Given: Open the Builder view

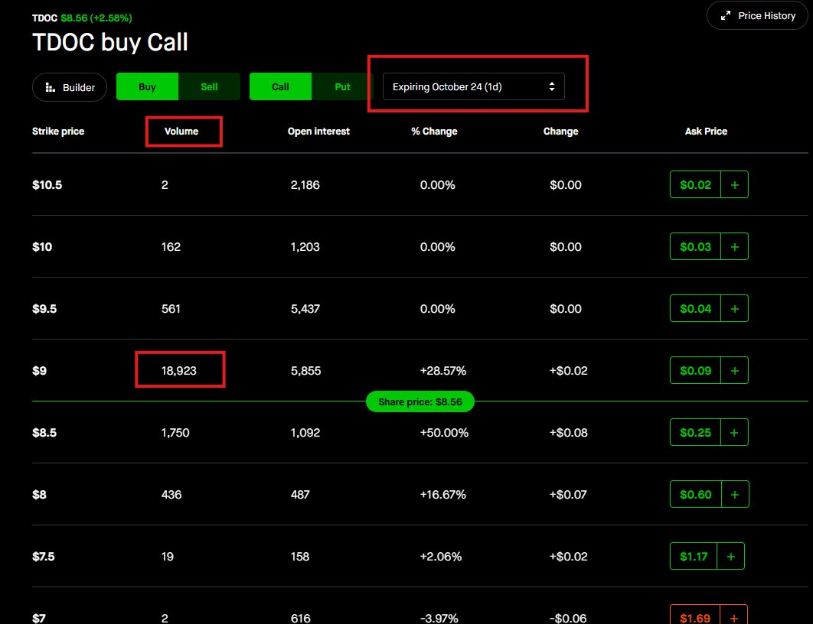Looking at the screenshot, I should pyautogui.click(x=70, y=87).
